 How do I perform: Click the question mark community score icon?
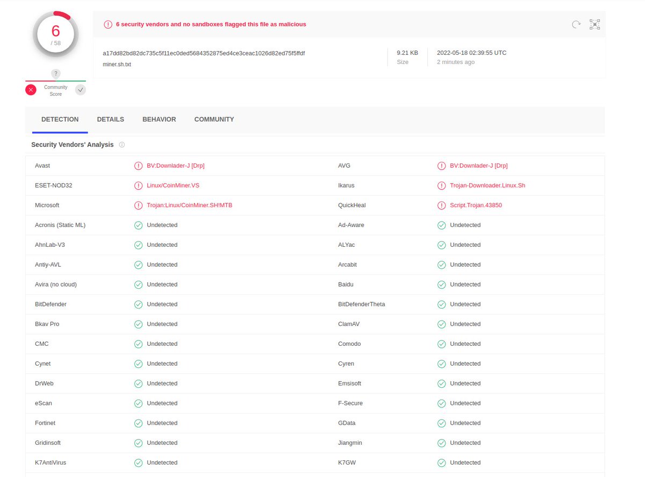pos(55,74)
